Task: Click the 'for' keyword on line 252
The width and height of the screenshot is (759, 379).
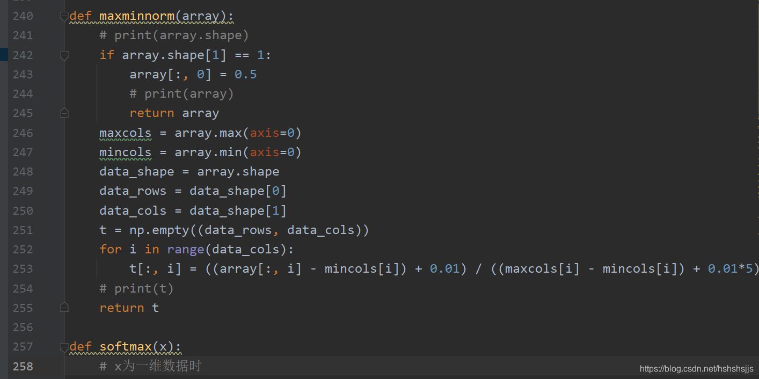Action: [110, 250]
